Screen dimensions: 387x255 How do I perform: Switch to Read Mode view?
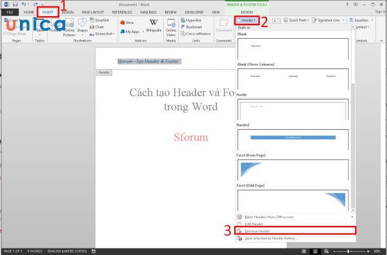pos(304,251)
